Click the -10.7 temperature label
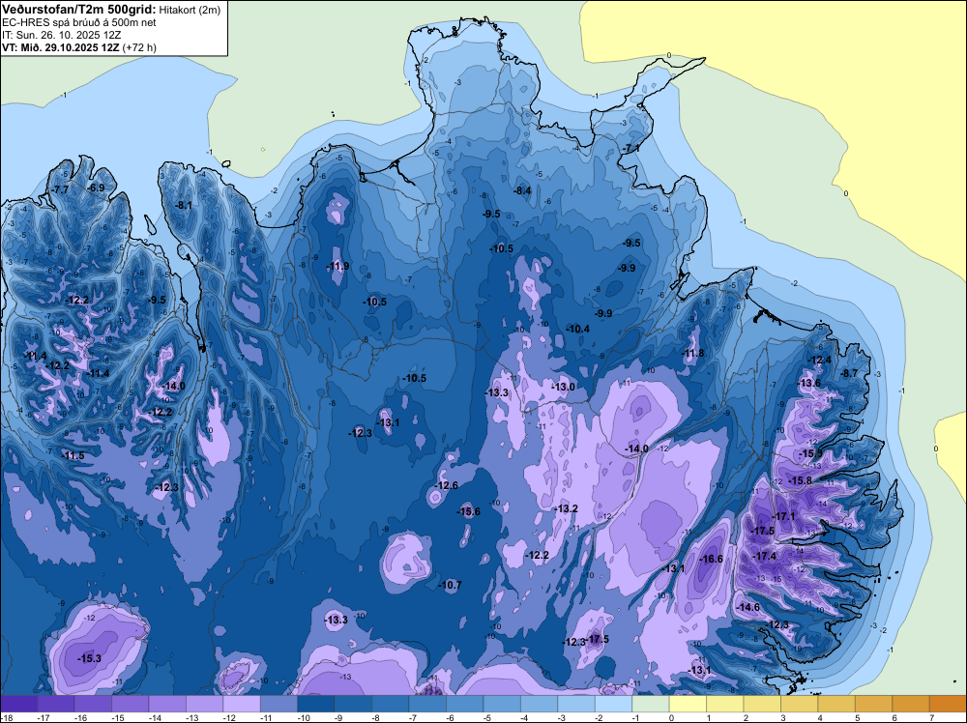967x723 pixels. (x=451, y=585)
